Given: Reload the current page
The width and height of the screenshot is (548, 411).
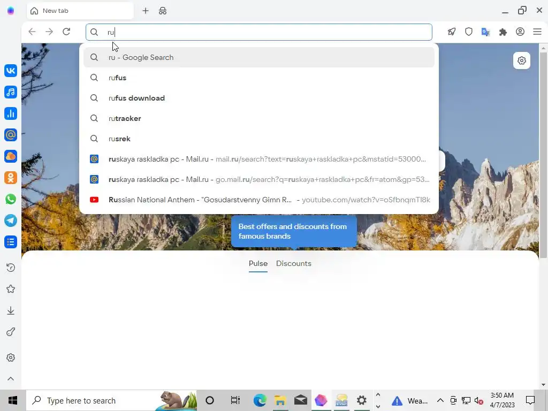Looking at the screenshot, I should coord(66,32).
